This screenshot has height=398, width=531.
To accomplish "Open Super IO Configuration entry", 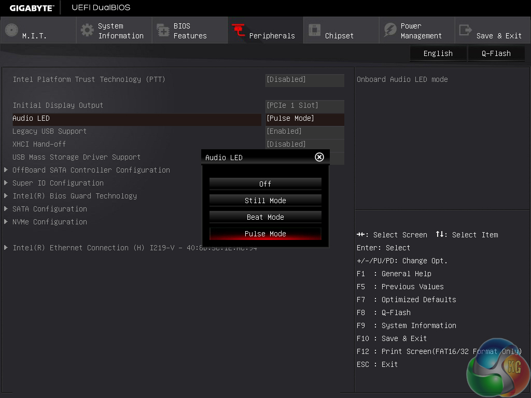I will point(58,183).
